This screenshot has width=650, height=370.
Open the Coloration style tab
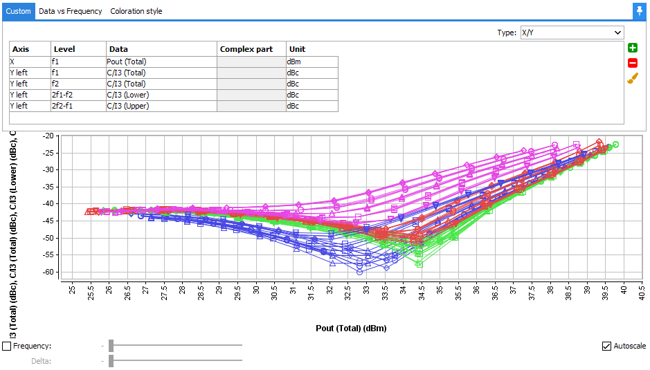(136, 11)
